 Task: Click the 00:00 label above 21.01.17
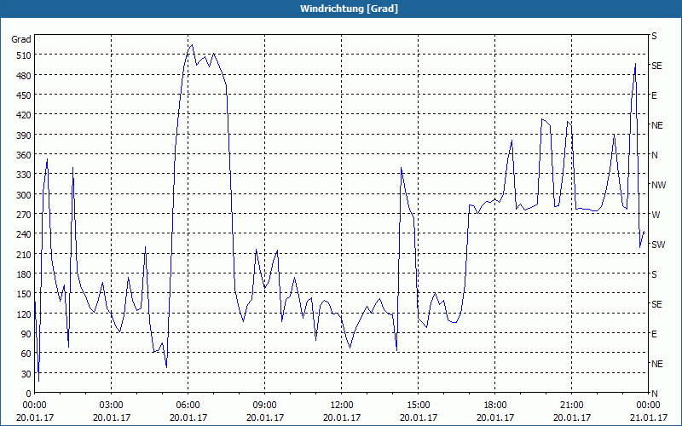coord(648,406)
